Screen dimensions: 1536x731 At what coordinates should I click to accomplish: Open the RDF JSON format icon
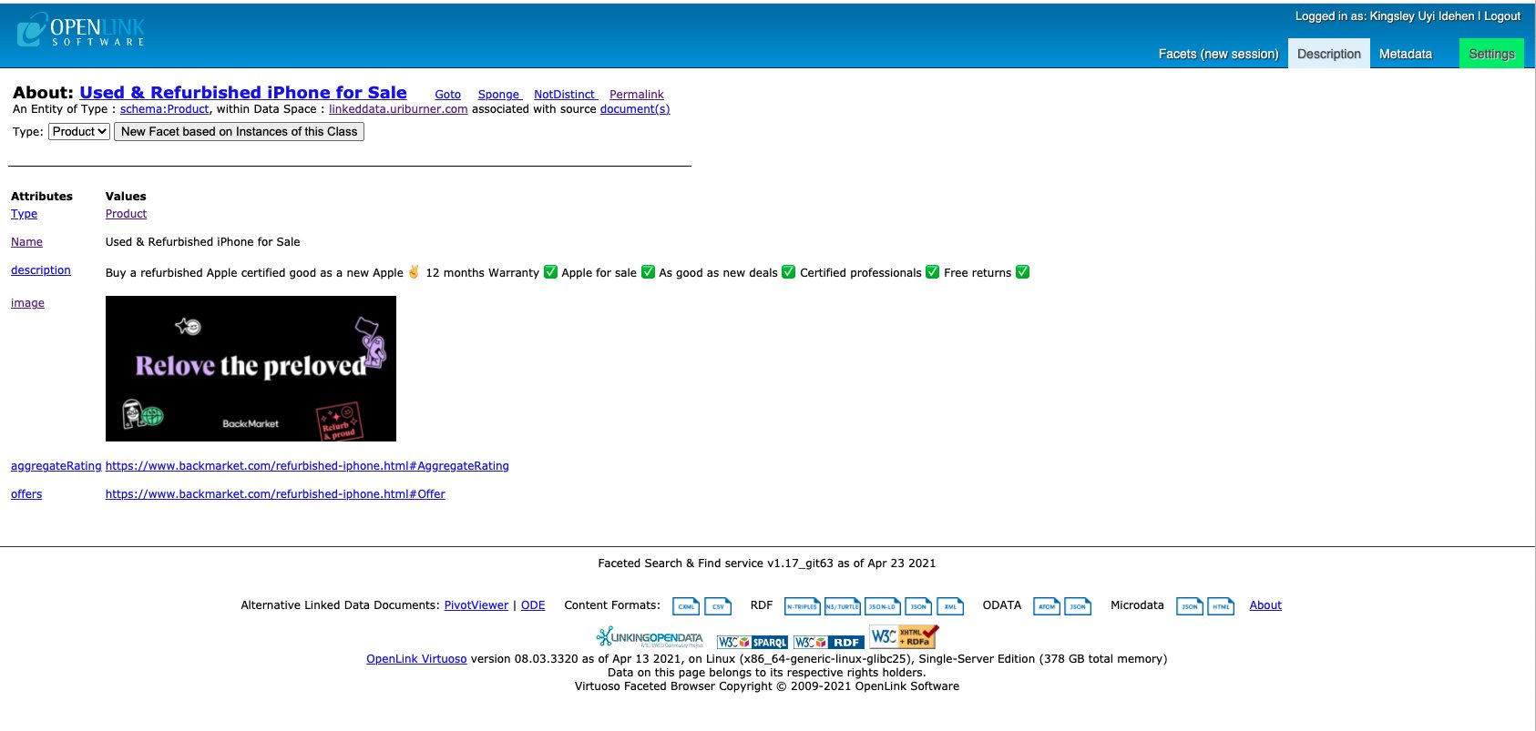click(x=918, y=606)
